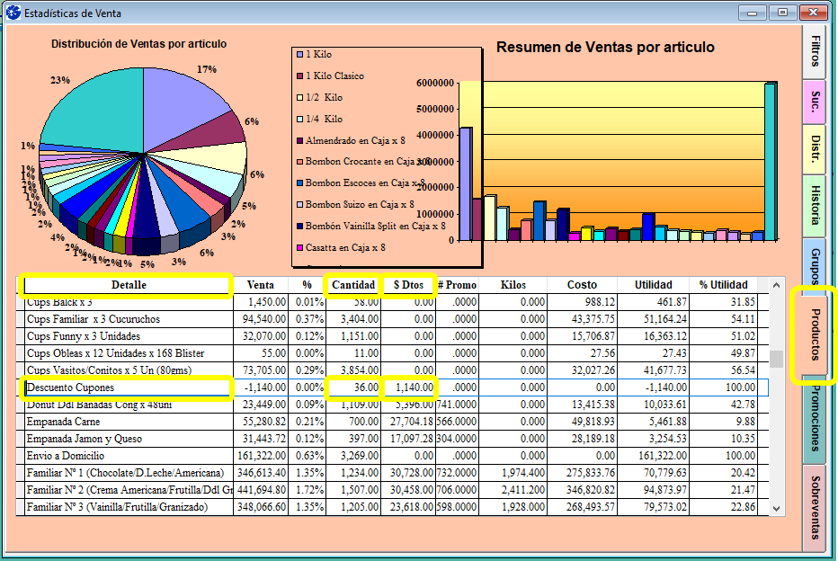Click the 1 Kilo legend color swatch
The height and width of the screenshot is (561, 838).
(299, 55)
